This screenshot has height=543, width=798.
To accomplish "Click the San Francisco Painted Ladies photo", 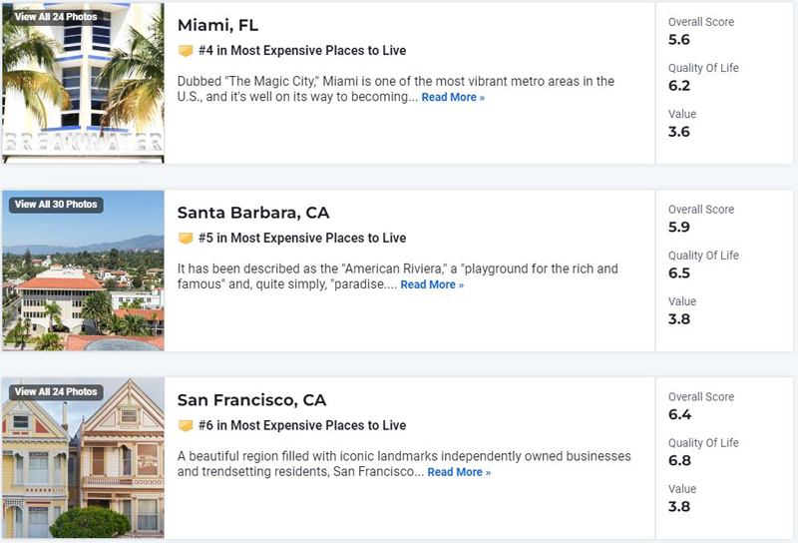I will 83,458.
